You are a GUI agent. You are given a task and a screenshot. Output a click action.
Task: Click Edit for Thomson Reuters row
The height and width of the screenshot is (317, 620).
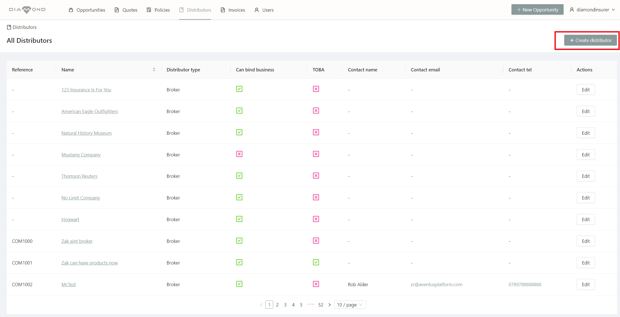click(x=586, y=176)
